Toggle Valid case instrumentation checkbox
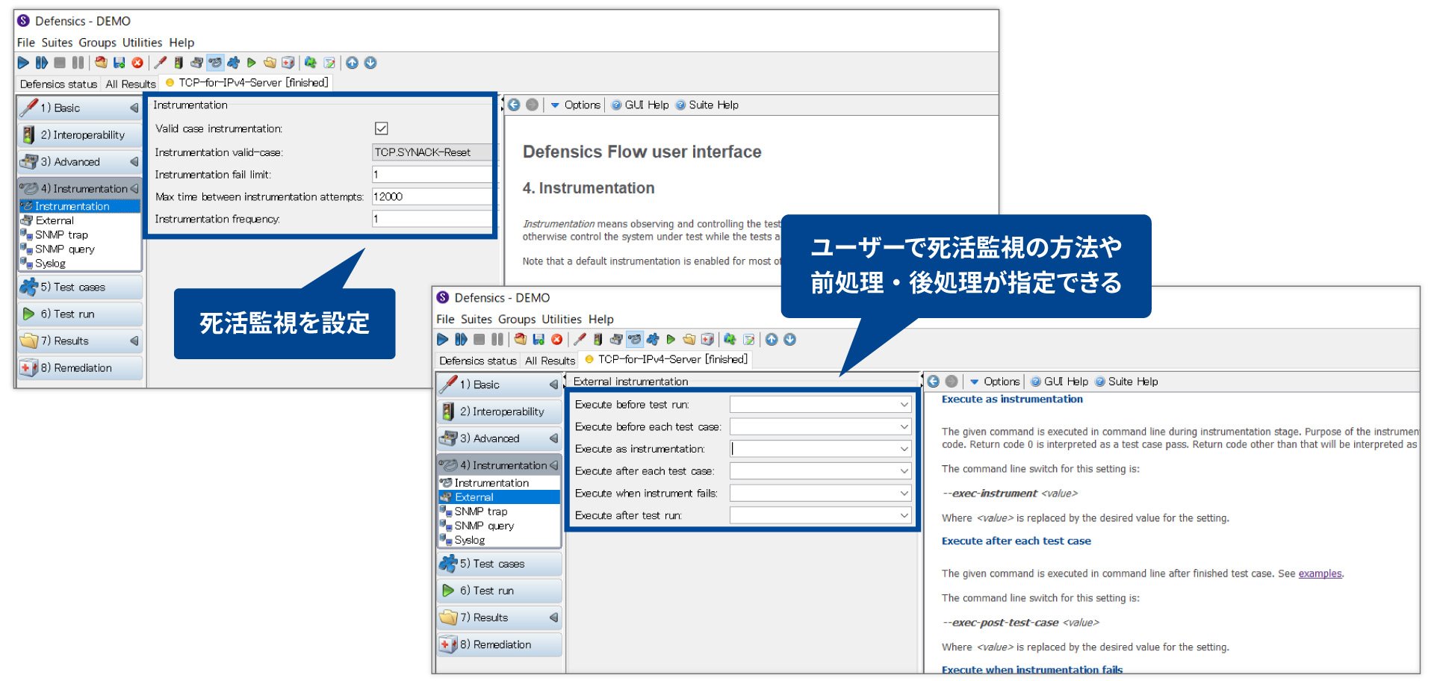Viewport: 1434px width, 681px height. (381, 128)
